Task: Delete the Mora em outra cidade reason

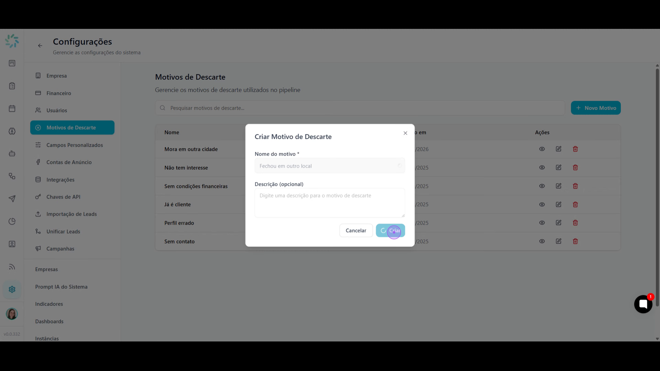Action: [x=575, y=149]
